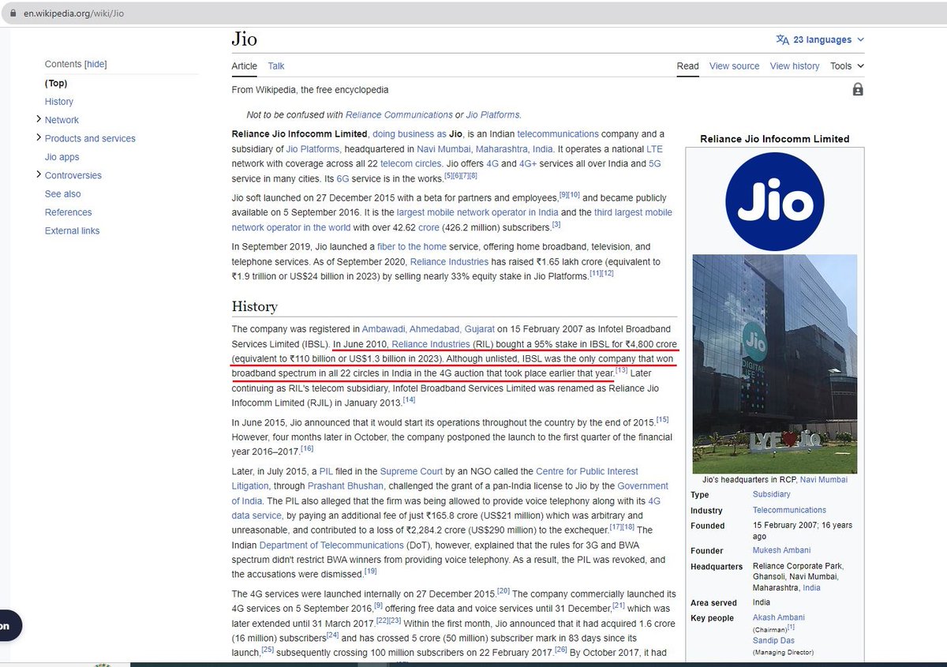Viewport: 947px width, 667px height.
Task: Go to History in the contents list
Action: coord(59,102)
